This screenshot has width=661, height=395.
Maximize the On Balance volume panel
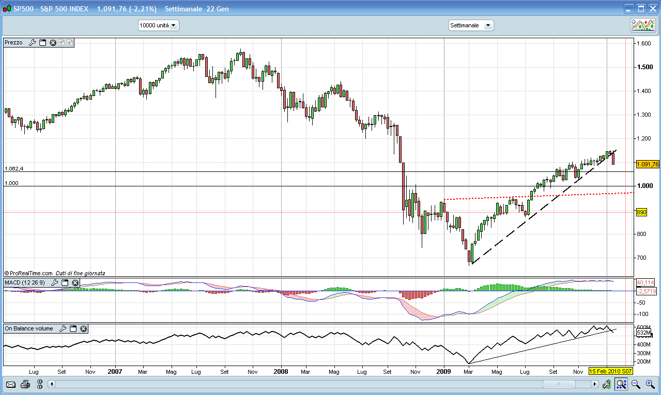tap(73, 328)
